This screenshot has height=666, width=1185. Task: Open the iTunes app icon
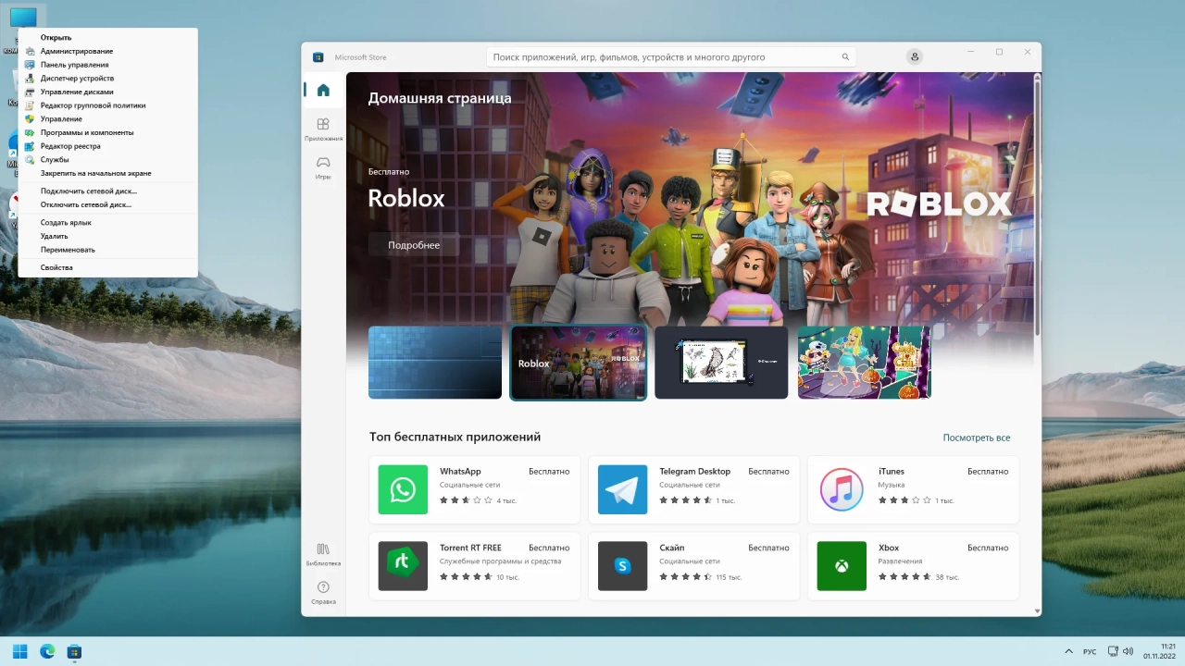842,489
